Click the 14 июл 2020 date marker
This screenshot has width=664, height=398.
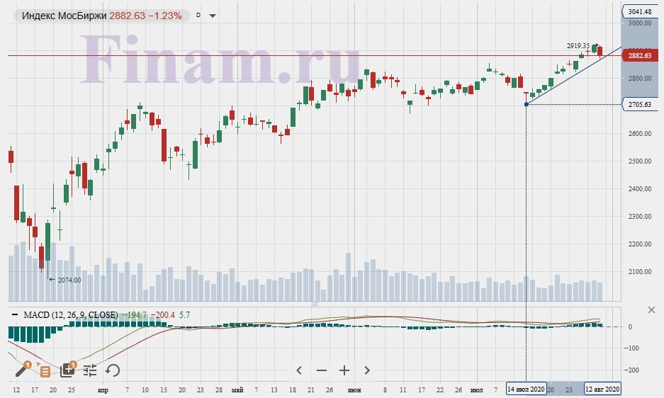click(526, 389)
